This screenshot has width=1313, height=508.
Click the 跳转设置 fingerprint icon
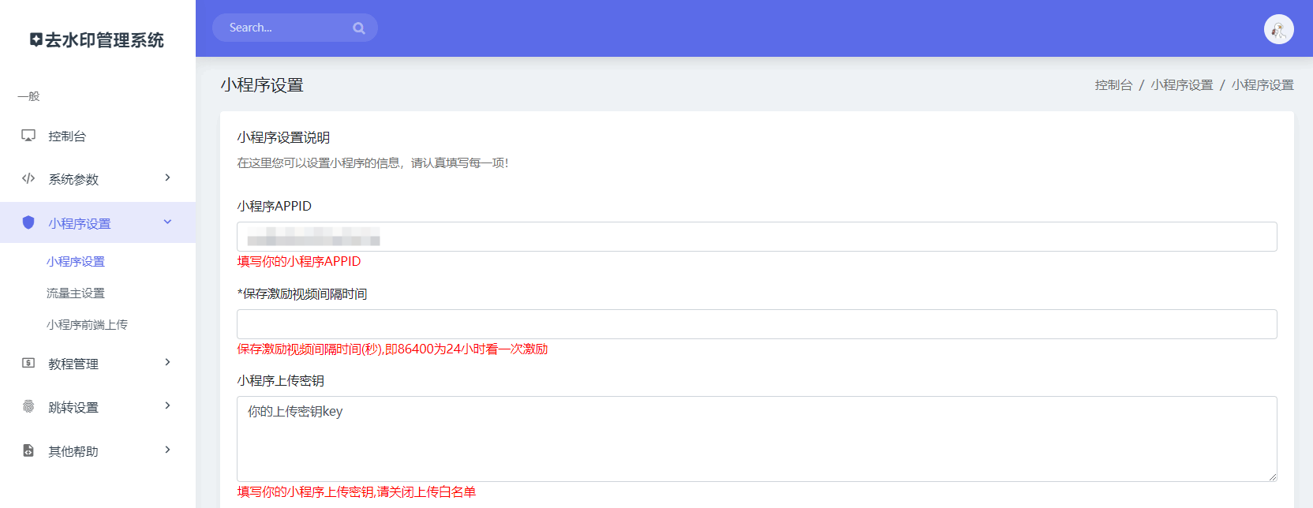pyautogui.click(x=28, y=406)
